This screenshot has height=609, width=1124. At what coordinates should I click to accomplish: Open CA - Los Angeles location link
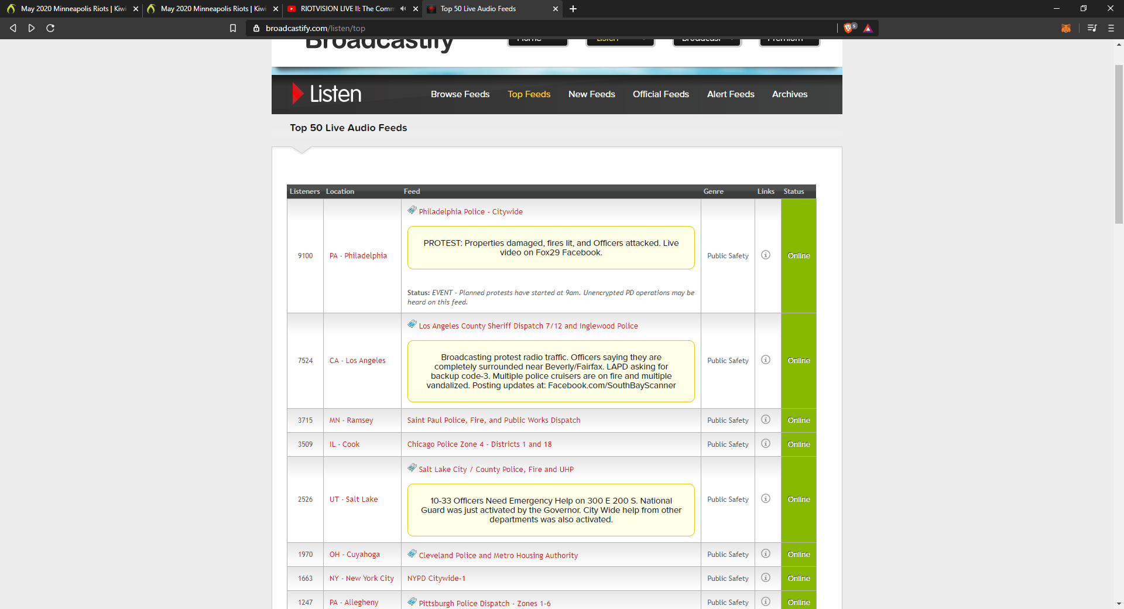coord(358,361)
